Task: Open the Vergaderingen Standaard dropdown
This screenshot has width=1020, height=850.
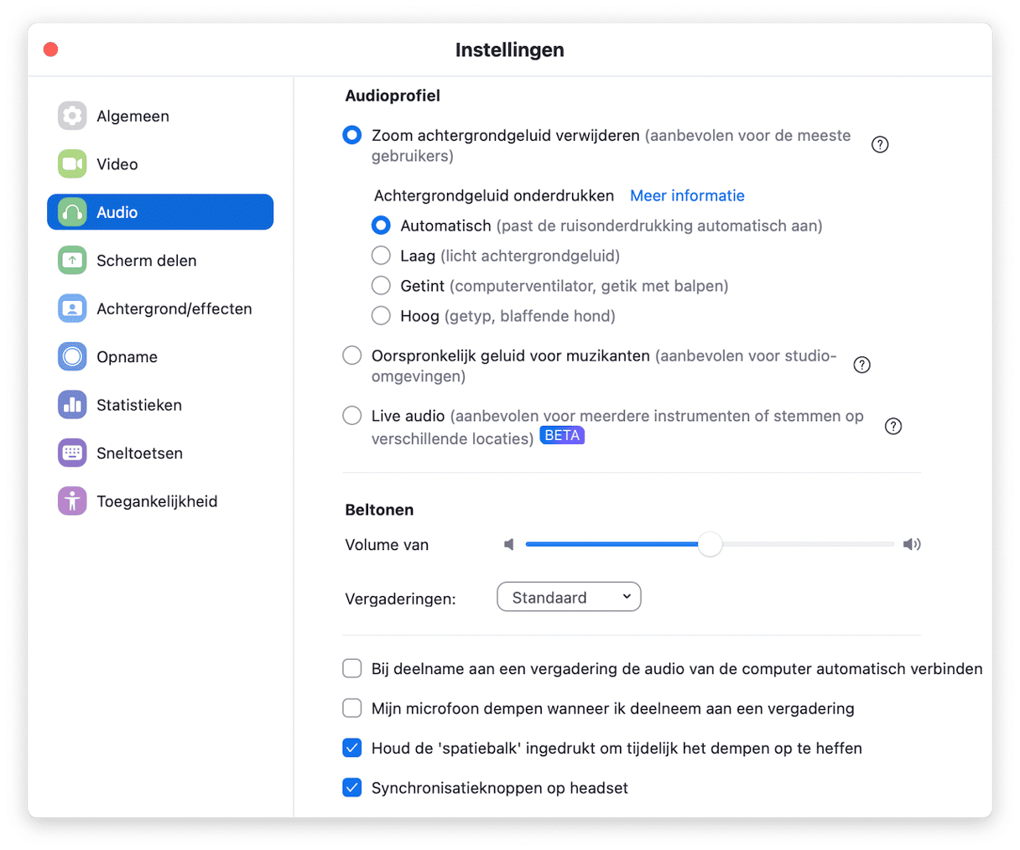Action: click(x=569, y=597)
